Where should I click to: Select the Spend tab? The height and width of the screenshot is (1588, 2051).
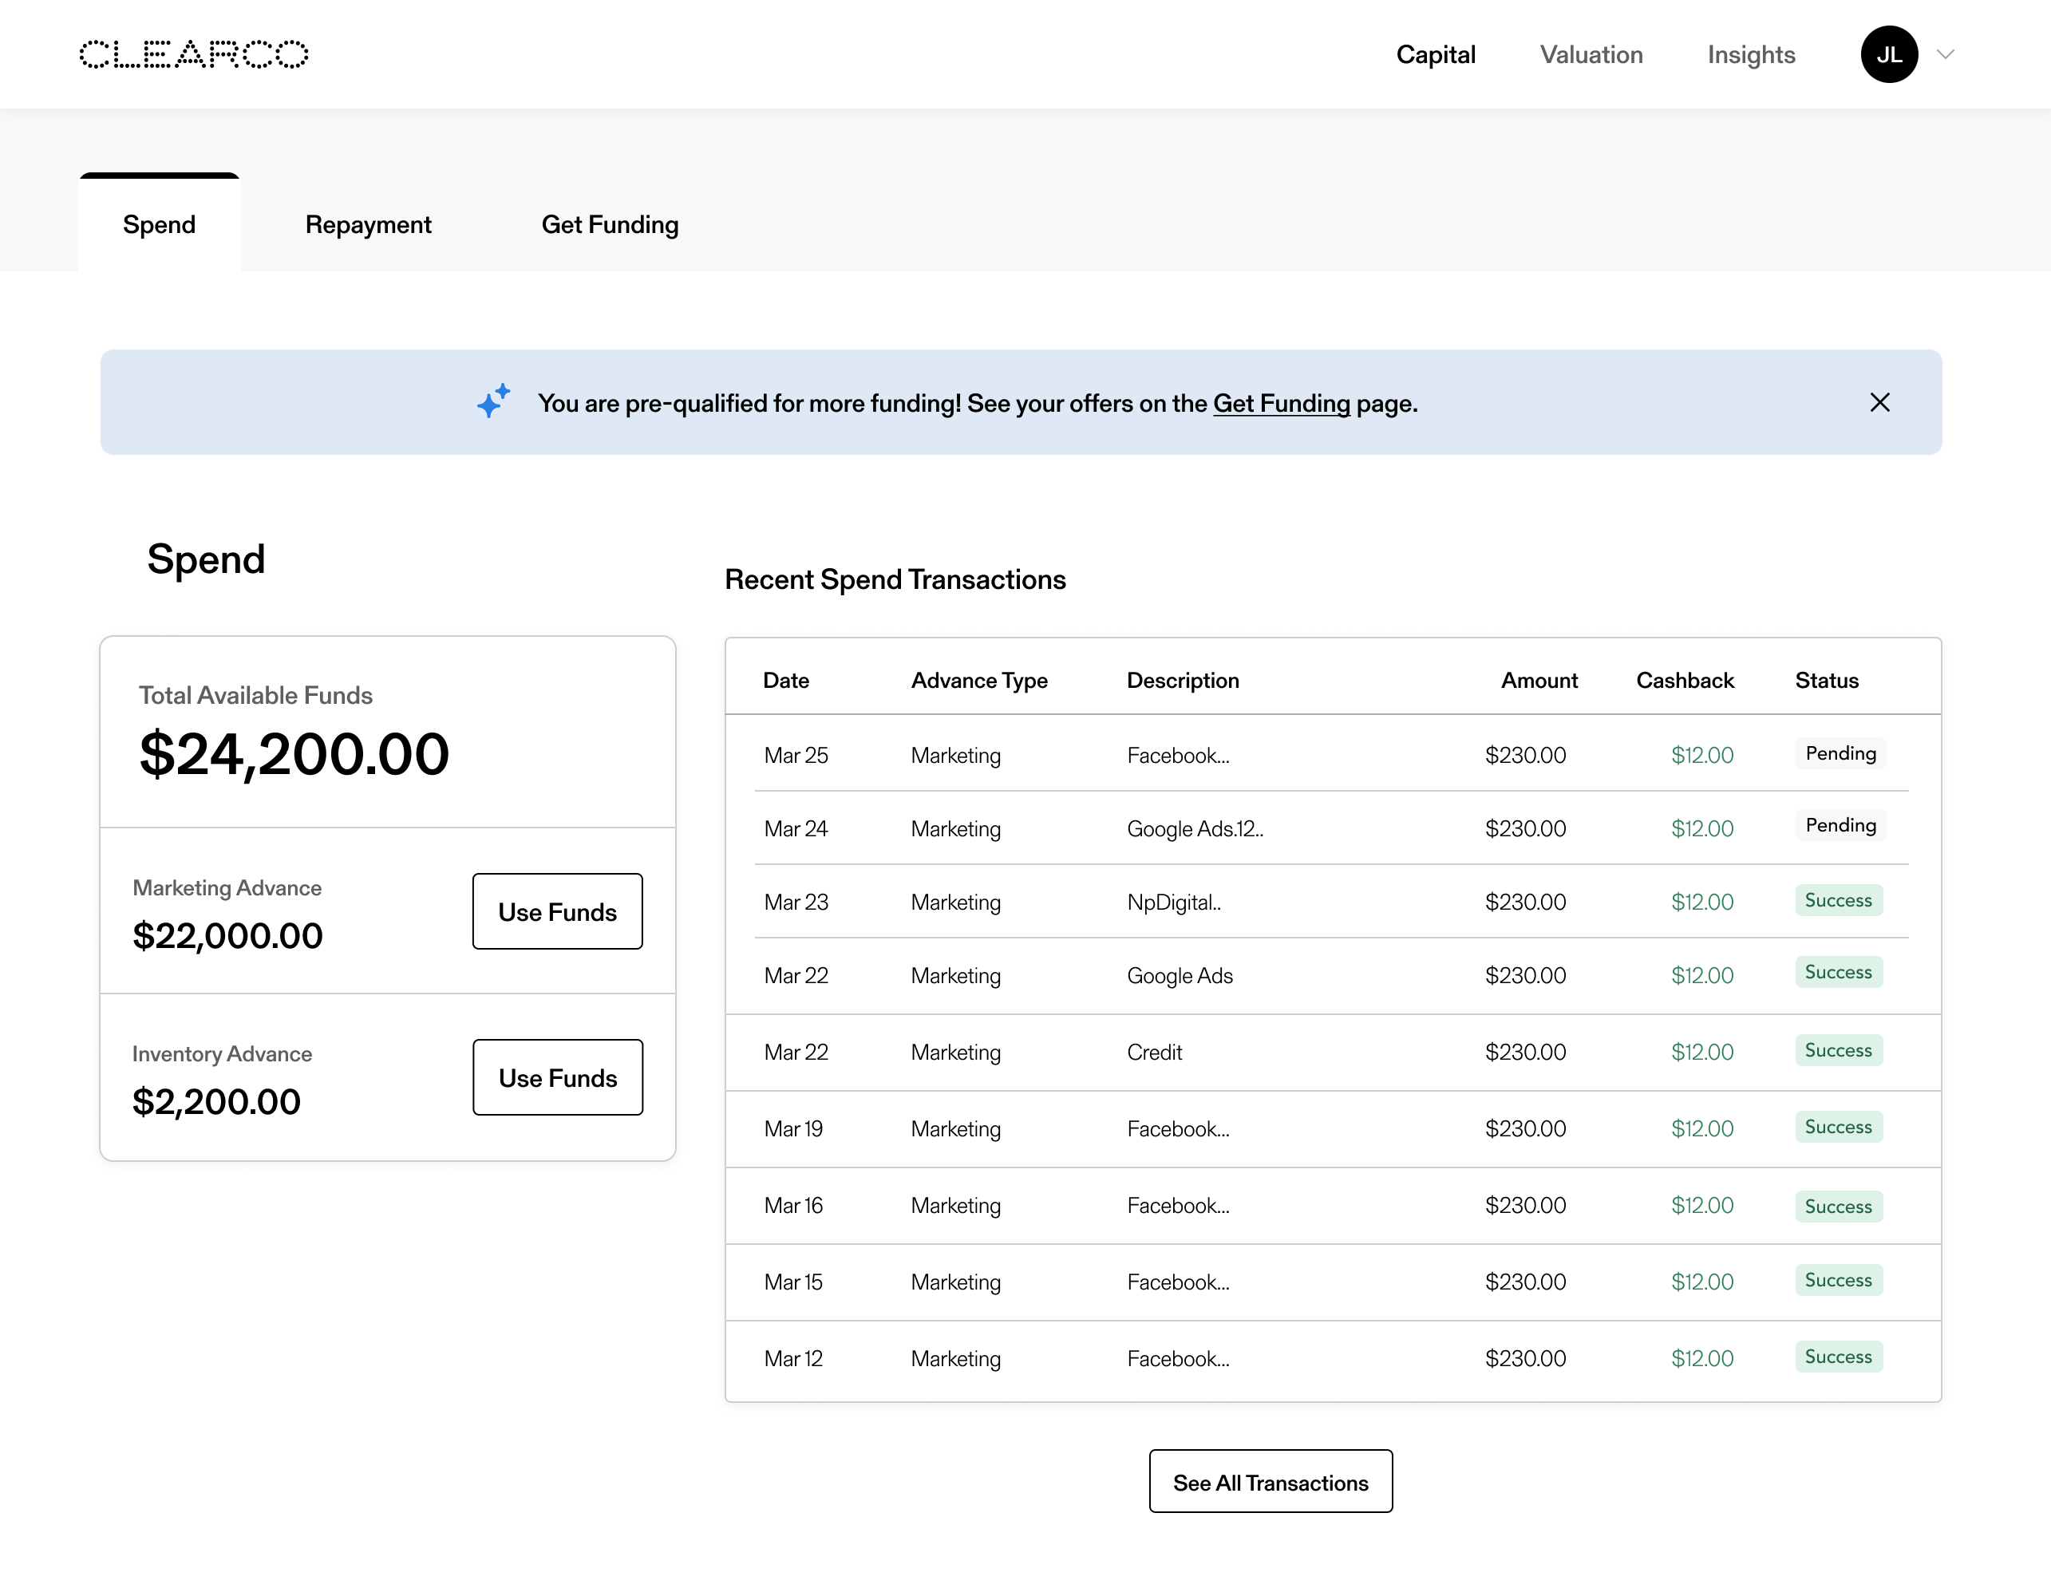[x=159, y=224]
